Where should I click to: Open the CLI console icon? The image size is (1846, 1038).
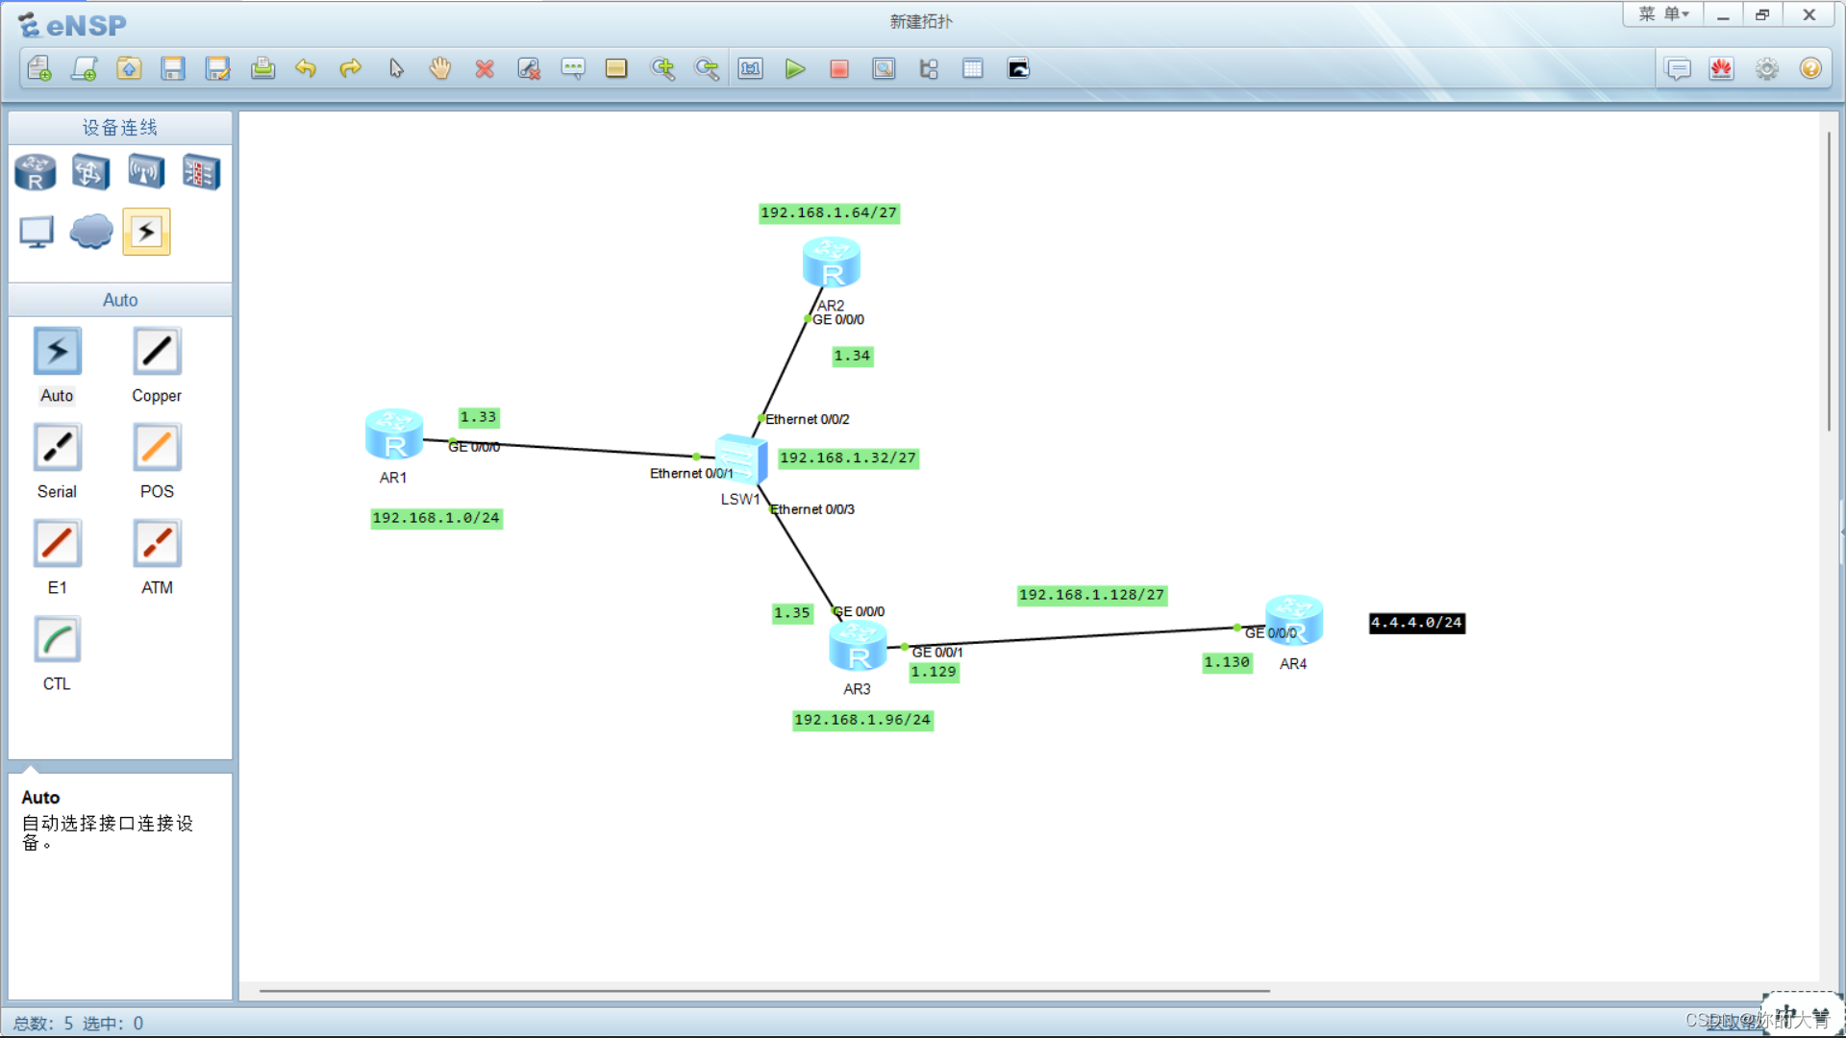coord(1018,68)
